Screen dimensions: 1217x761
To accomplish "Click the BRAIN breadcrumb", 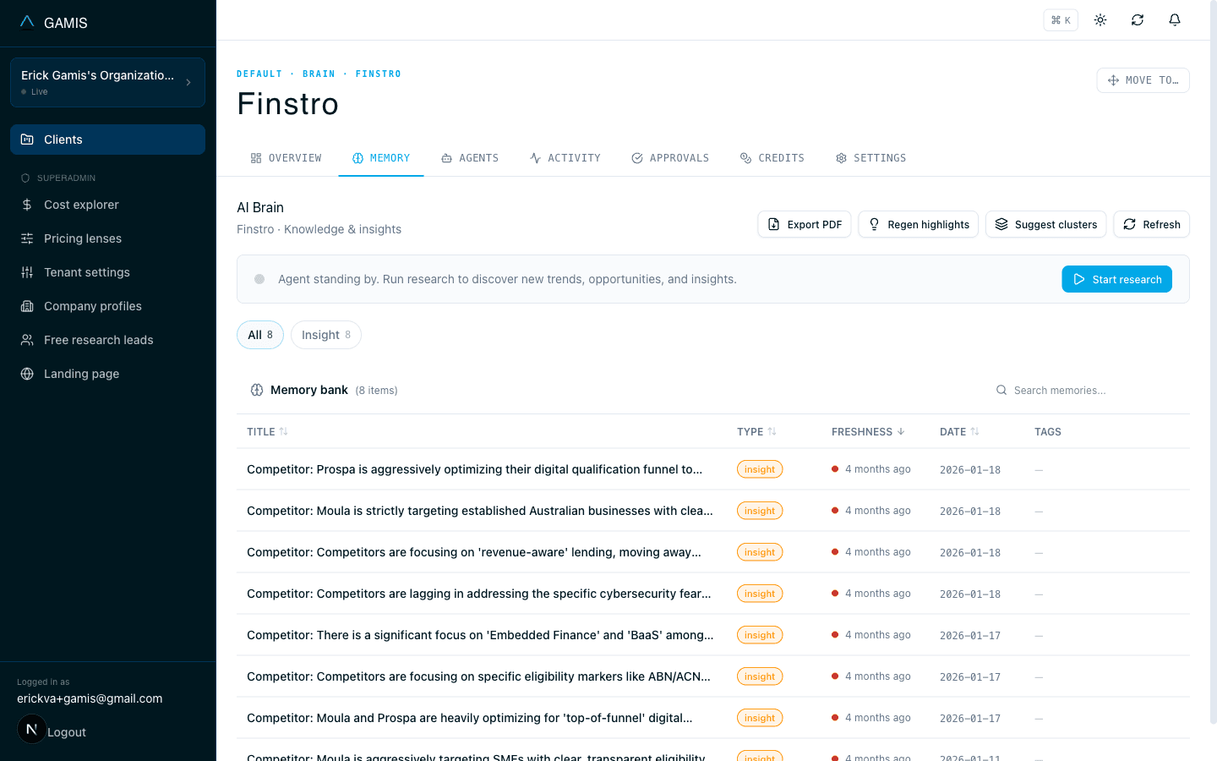I will pos(319,74).
